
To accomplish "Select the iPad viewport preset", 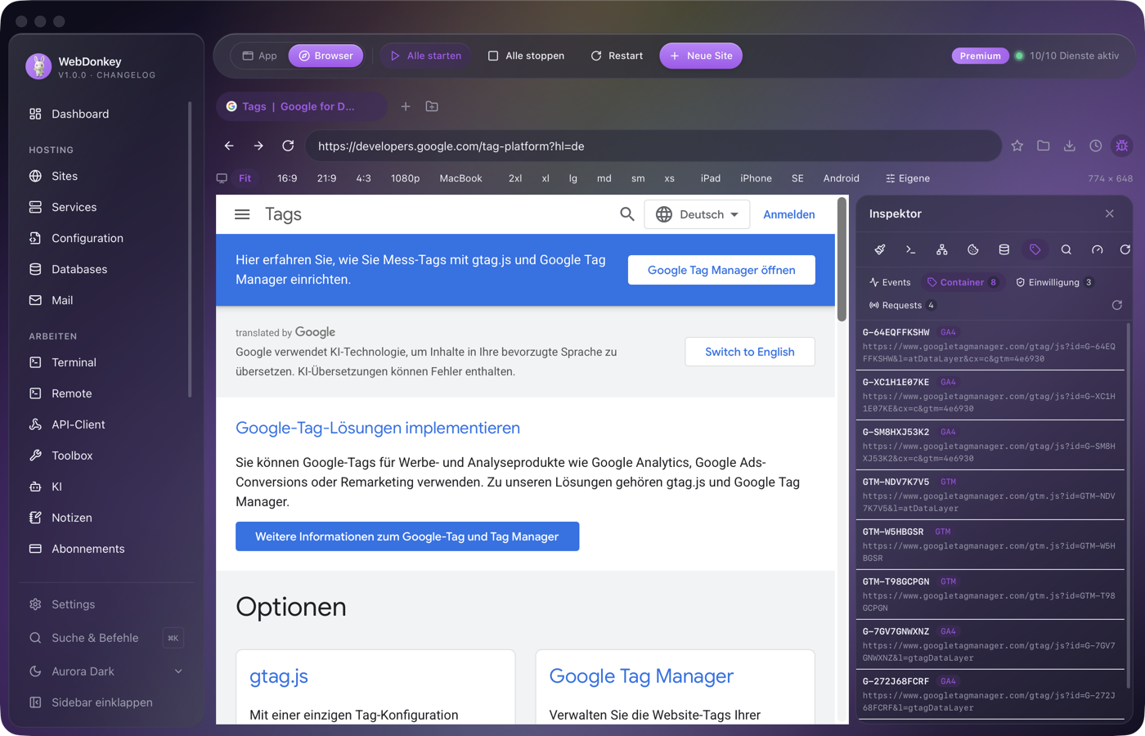I will [x=711, y=178].
